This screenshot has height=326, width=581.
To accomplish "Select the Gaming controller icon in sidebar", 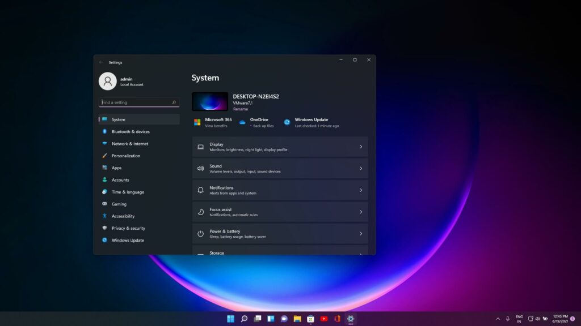I will pyautogui.click(x=105, y=204).
